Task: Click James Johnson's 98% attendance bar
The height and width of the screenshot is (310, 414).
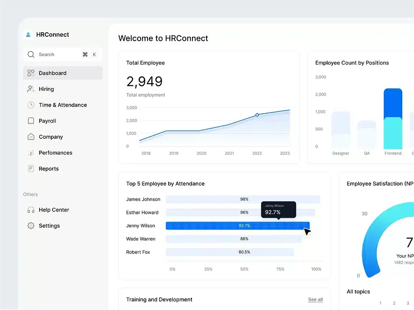Action: coord(243,199)
